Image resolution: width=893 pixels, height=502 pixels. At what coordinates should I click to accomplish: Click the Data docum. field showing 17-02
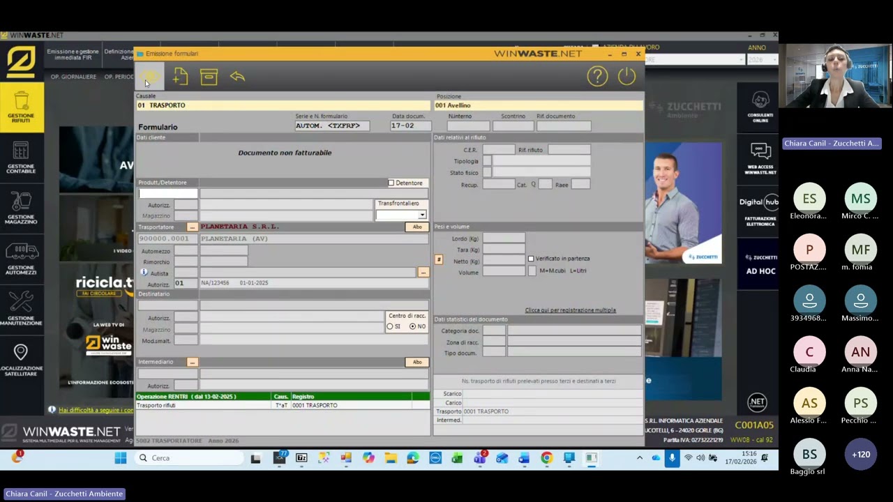tap(410, 125)
